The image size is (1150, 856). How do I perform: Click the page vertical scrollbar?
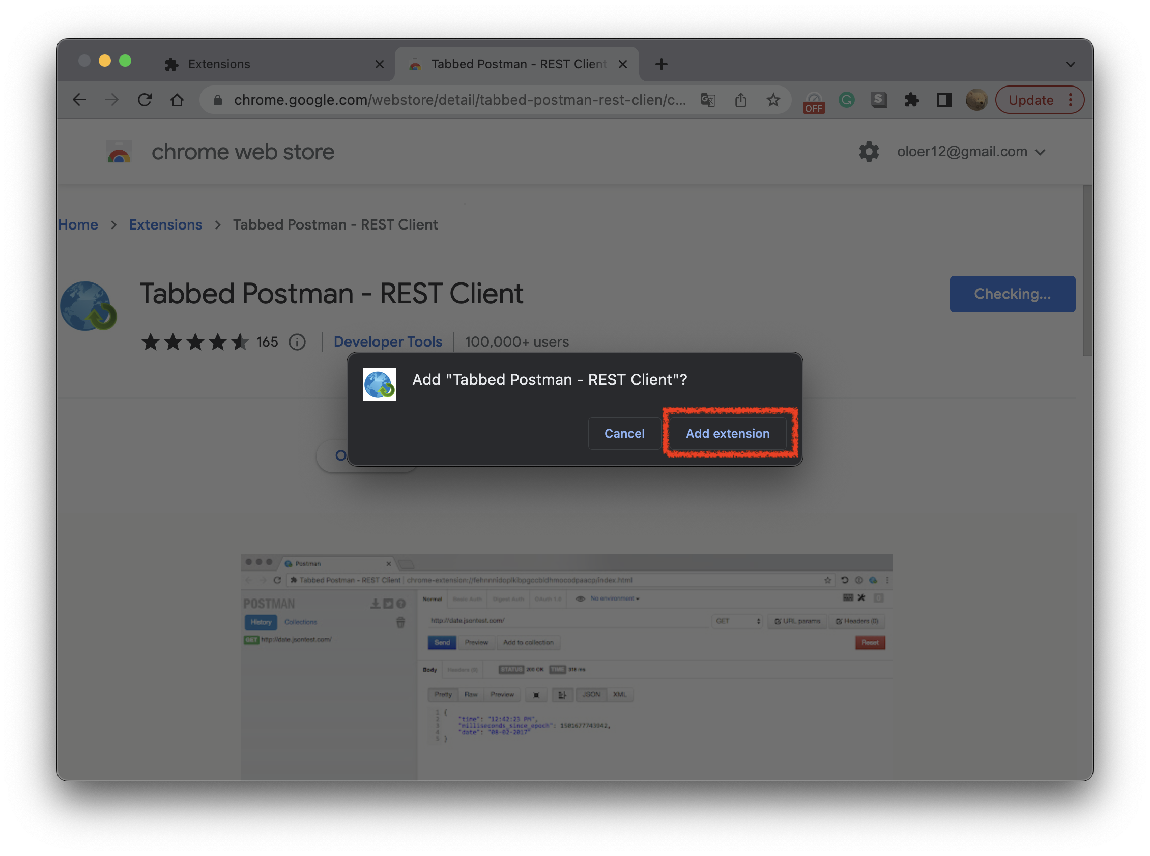click(x=1086, y=270)
